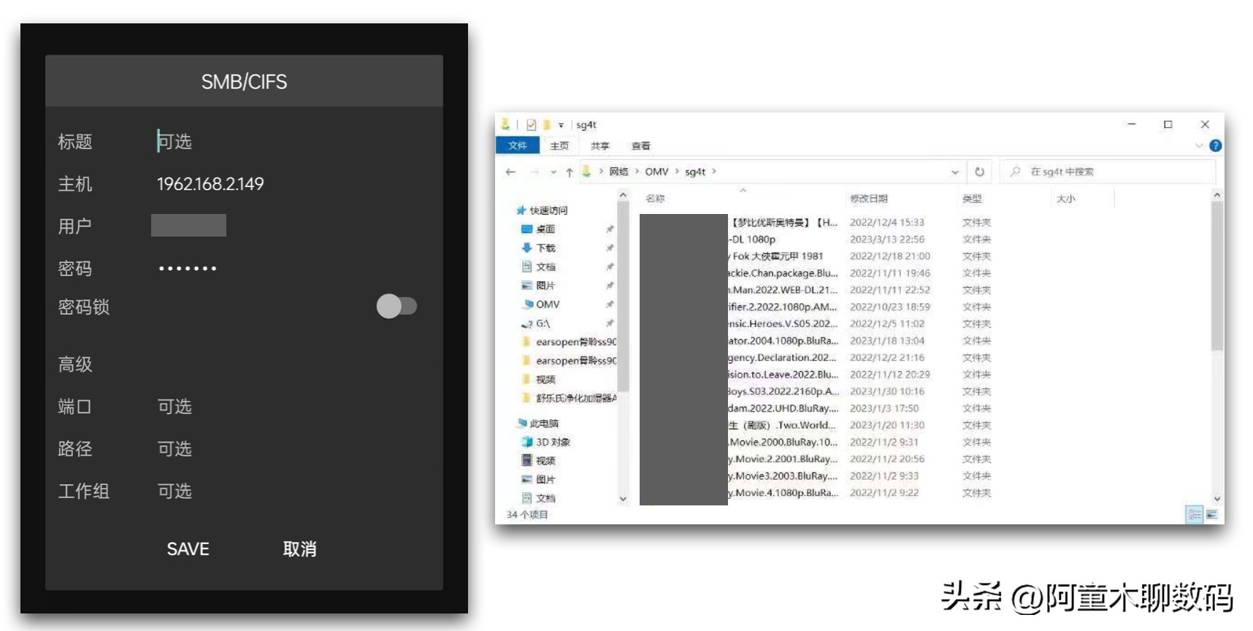Click the Explorer back arrow

[510, 172]
